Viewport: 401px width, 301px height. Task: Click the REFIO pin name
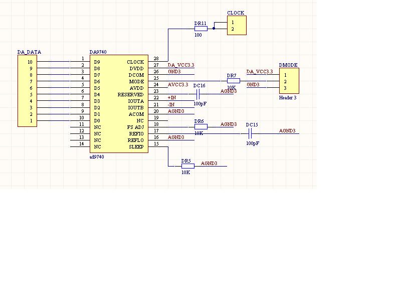click(136, 134)
